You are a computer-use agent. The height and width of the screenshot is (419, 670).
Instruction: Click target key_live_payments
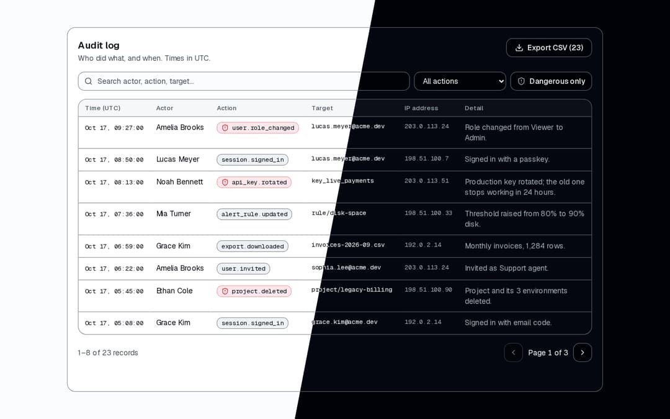(342, 181)
